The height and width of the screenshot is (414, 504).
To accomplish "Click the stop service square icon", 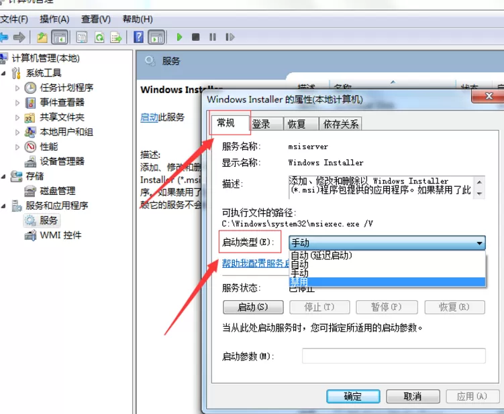I will click(195, 38).
